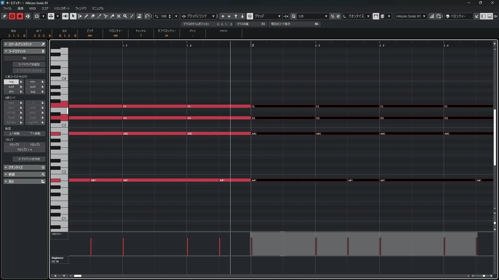Toggle the Record in editor button
Screen dimensions: 499x280
(20, 16)
